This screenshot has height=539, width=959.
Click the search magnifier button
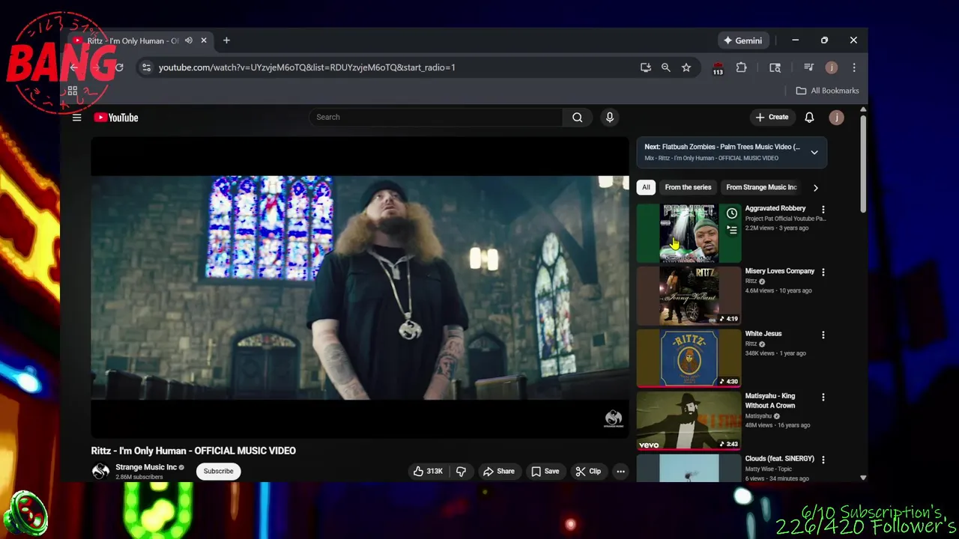point(578,117)
